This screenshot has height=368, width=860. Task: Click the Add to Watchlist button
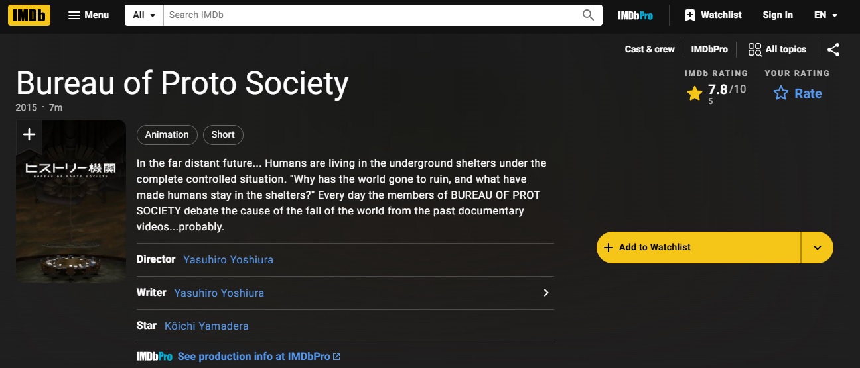click(x=698, y=248)
